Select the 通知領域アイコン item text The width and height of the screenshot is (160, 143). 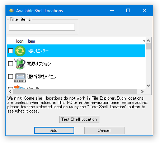(x=42, y=77)
